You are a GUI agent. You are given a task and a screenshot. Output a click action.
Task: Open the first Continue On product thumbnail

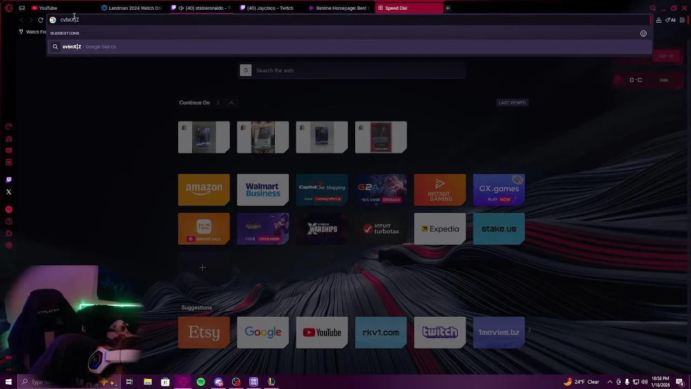[204, 137]
